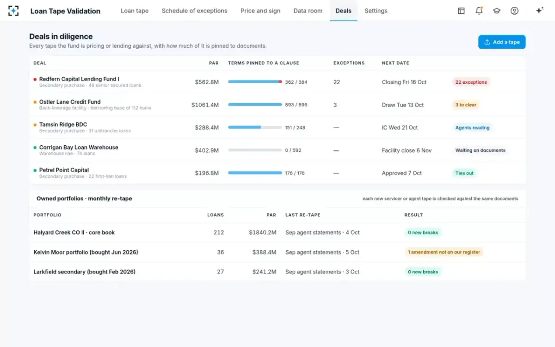
Task: Click the 151 / 248 terms count
Action: pyautogui.click(x=295, y=128)
